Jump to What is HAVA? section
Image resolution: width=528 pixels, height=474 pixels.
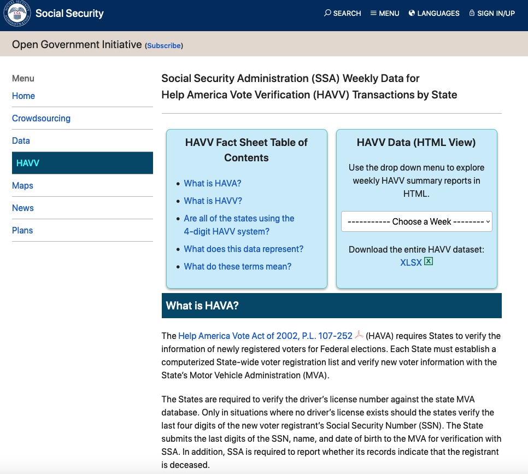(213, 183)
